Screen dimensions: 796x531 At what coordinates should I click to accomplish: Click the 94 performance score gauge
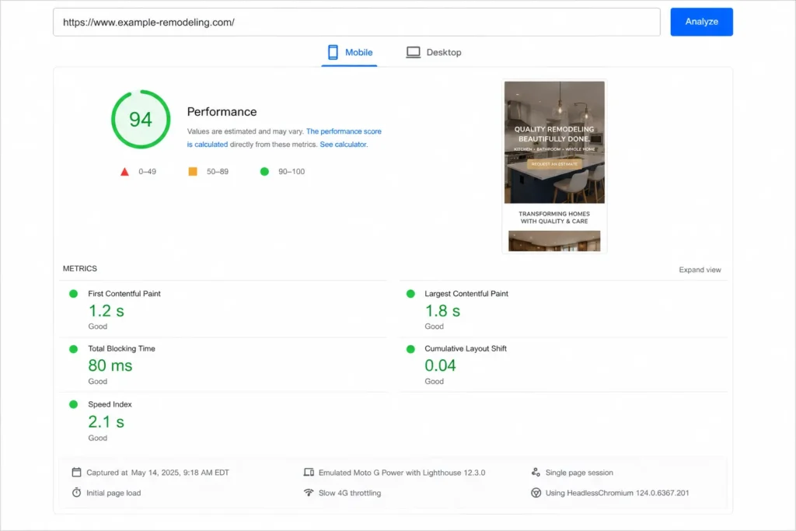pos(141,119)
